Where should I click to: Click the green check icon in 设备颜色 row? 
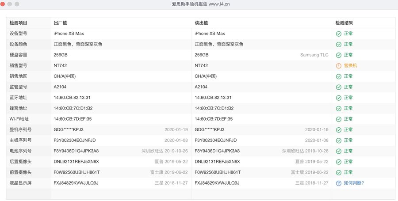(339, 44)
